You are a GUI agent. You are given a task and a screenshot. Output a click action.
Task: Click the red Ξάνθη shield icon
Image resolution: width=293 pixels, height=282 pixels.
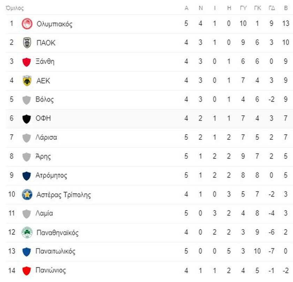27,62
